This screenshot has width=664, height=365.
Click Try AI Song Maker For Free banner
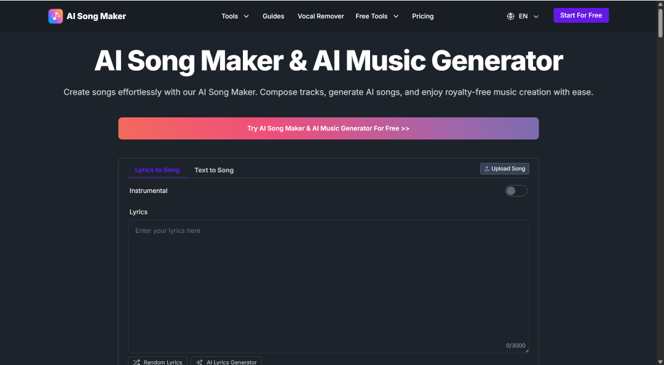pos(328,128)
